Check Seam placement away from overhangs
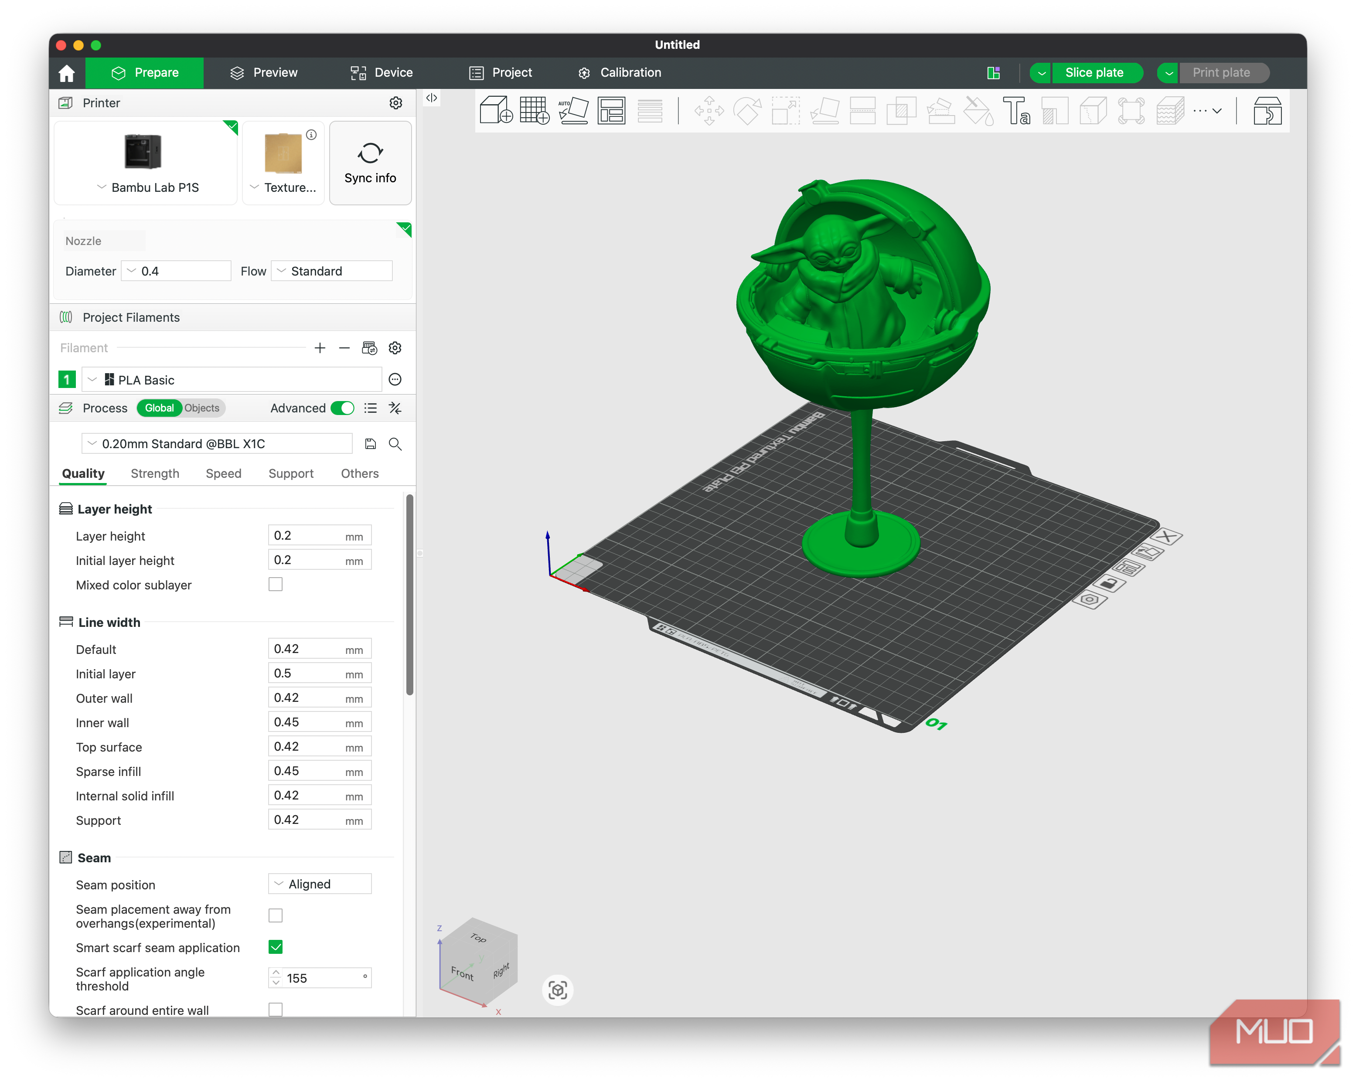The width and height of the screenshot is (1356, 1082). pos(276,915)
